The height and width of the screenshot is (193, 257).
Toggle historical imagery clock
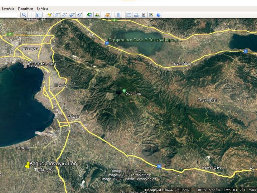90,15
